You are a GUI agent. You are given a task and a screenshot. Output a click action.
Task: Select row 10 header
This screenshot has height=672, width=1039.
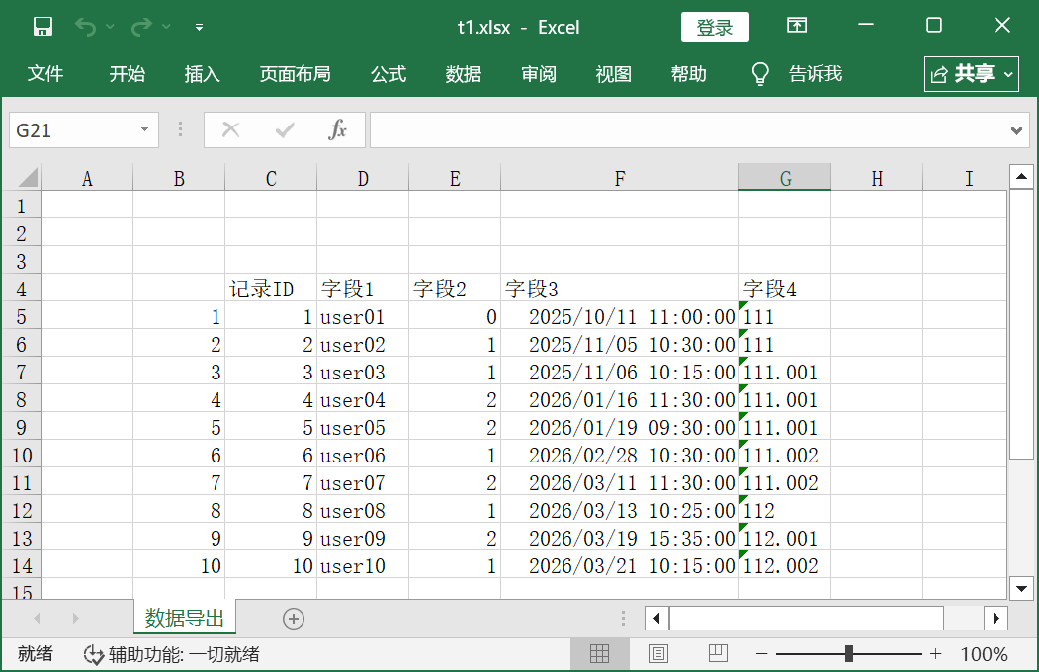click(21, 456)
